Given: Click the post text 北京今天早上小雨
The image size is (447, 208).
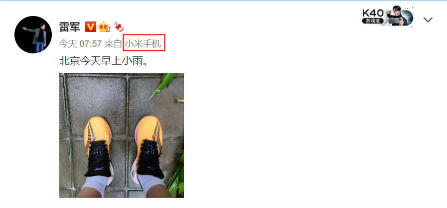Looking at the screenshot, I should tap(104, 61).
